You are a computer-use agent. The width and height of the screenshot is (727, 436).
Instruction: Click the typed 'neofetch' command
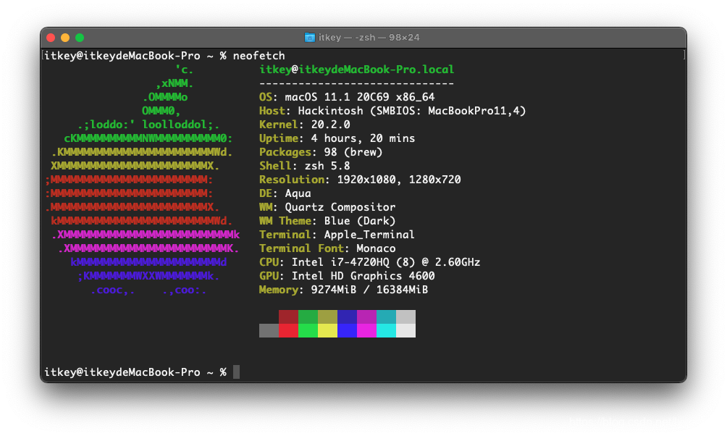(259, 56)
